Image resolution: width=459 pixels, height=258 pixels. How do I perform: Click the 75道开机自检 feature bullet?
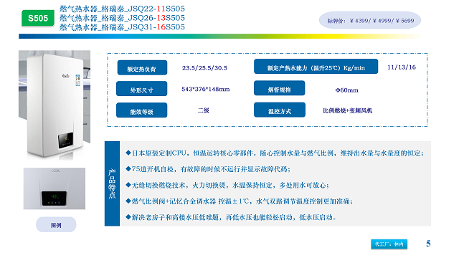click(x=208, y=169)
